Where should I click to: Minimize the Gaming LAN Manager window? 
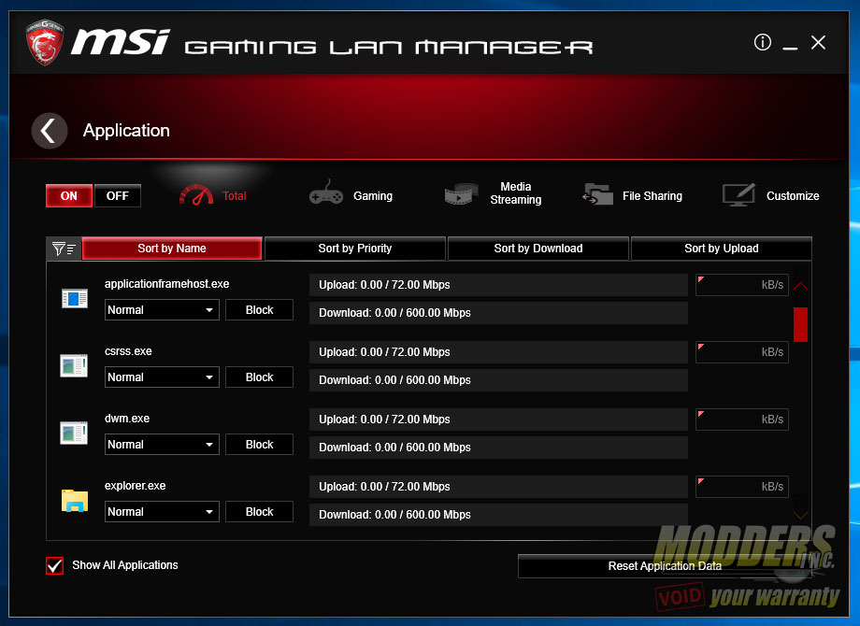tap(790, 47)
